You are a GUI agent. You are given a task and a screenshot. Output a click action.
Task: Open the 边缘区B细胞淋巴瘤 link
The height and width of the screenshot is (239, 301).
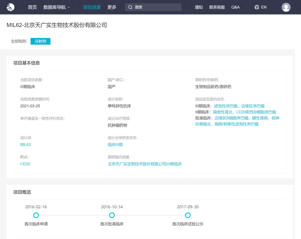[x=231, y=118]
